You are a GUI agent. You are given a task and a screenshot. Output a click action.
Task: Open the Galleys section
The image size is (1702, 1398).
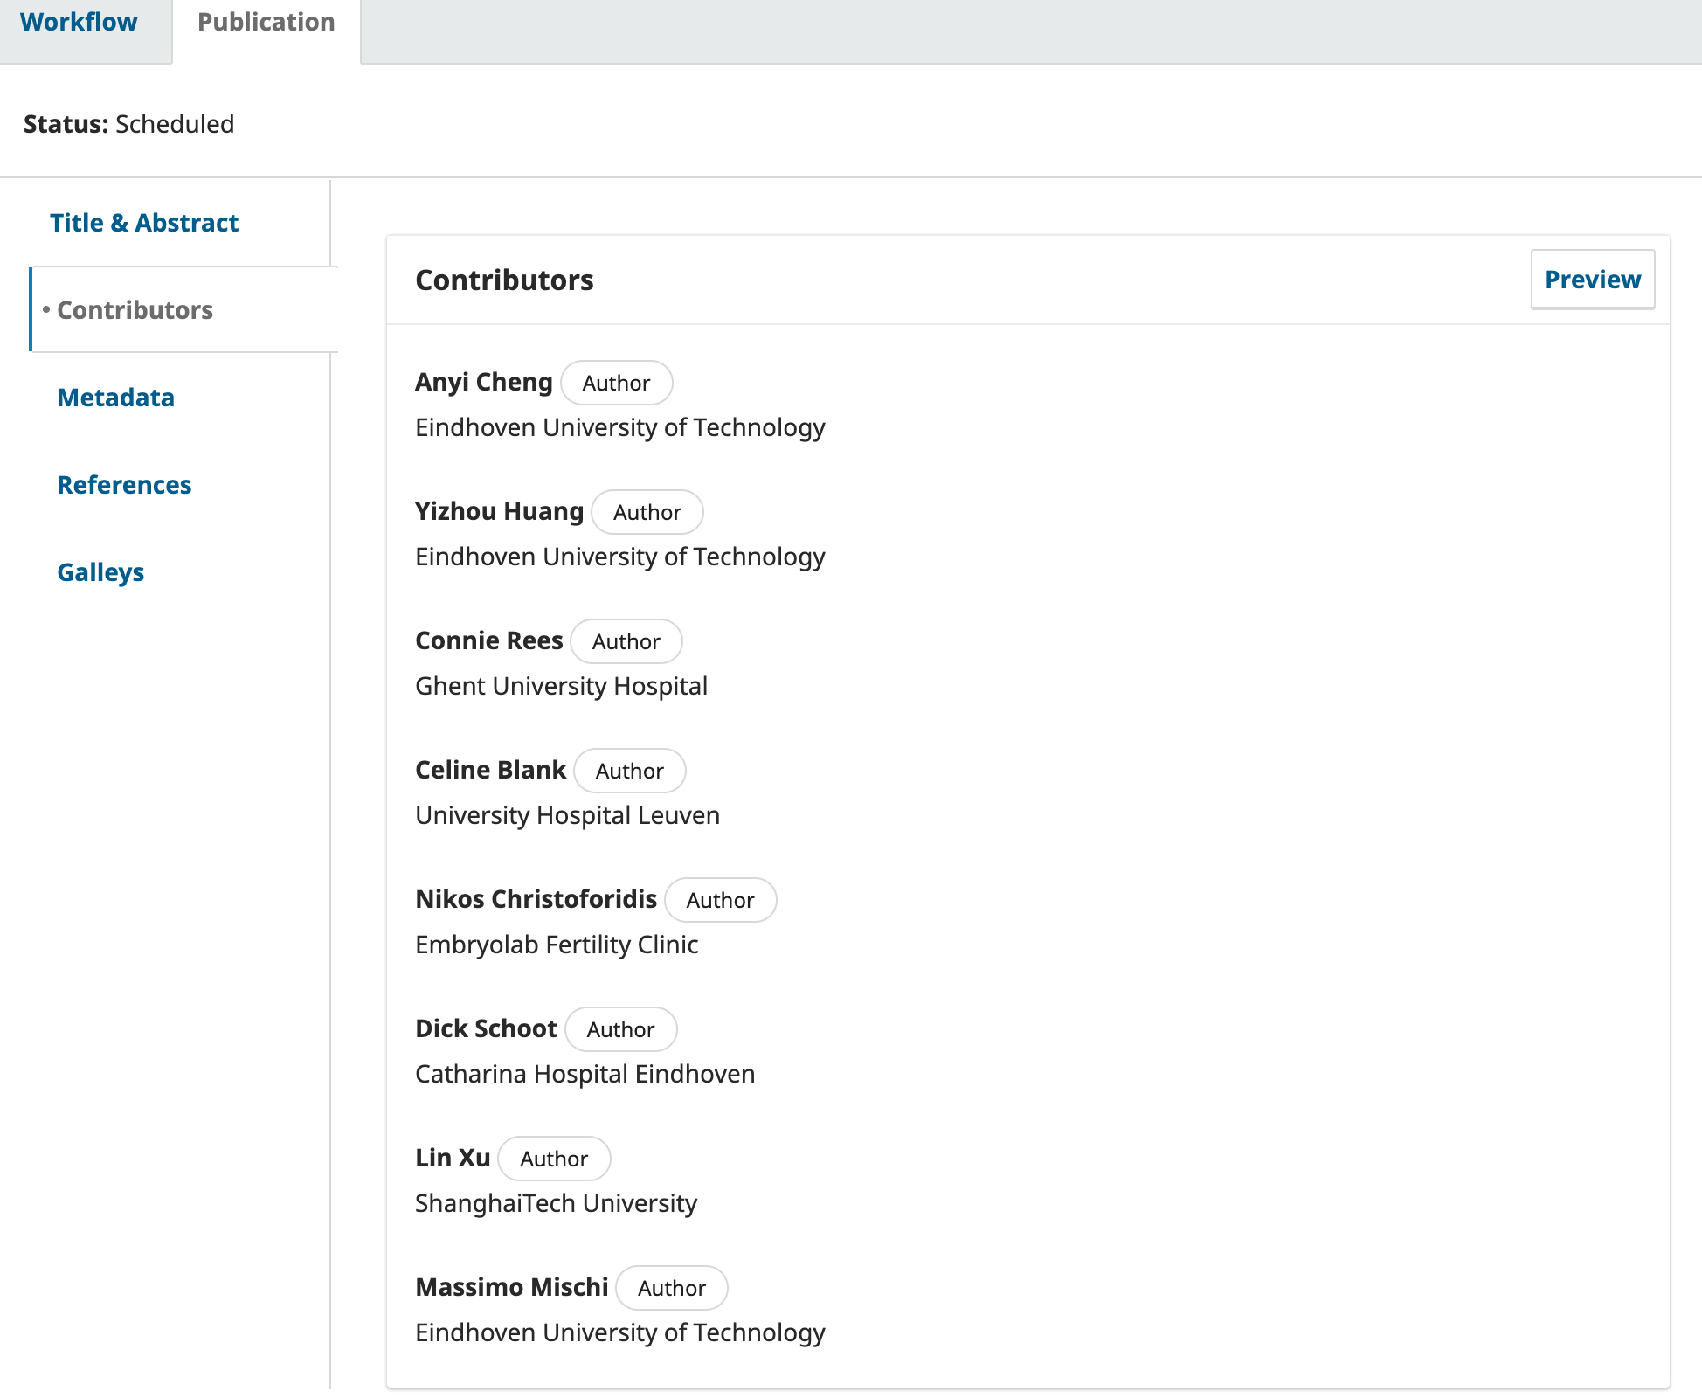point(100,572)
